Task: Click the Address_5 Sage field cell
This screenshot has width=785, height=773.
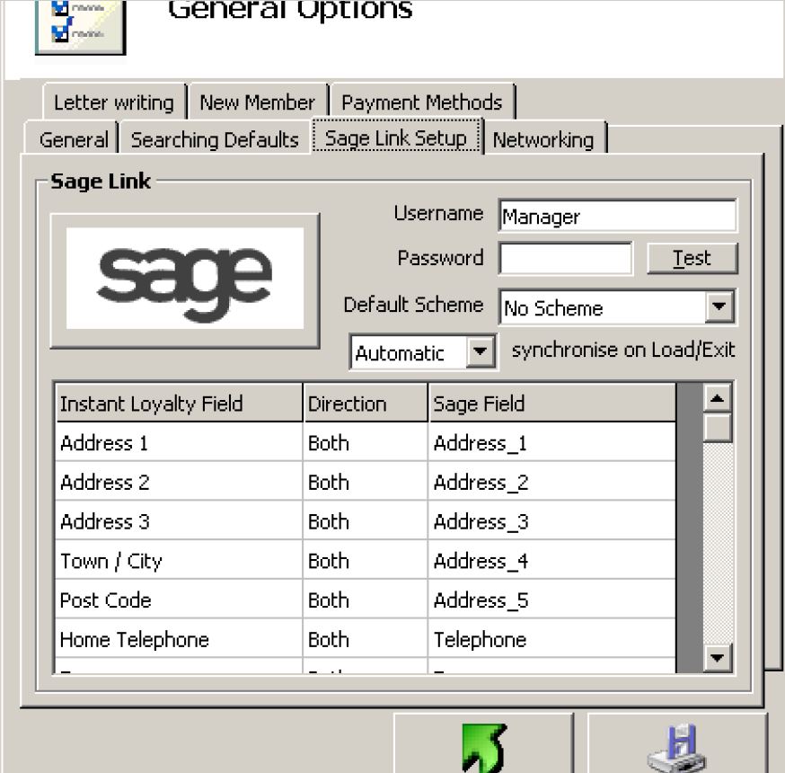Action: 552,600
